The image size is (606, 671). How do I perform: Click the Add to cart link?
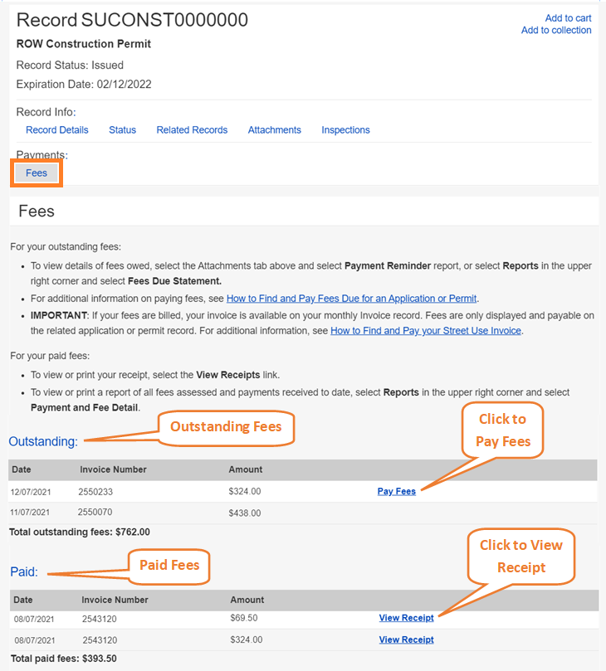568,18
